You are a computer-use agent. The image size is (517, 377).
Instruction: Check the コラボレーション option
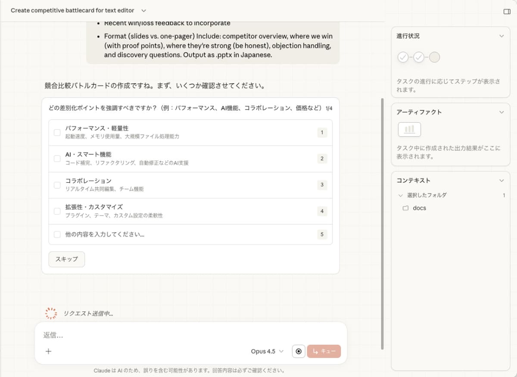(57, 185)
